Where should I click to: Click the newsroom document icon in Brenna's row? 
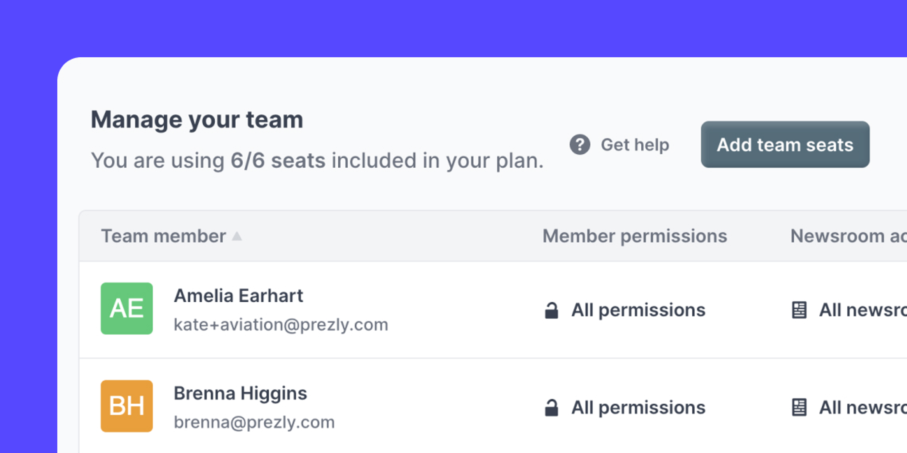point(799,407)
